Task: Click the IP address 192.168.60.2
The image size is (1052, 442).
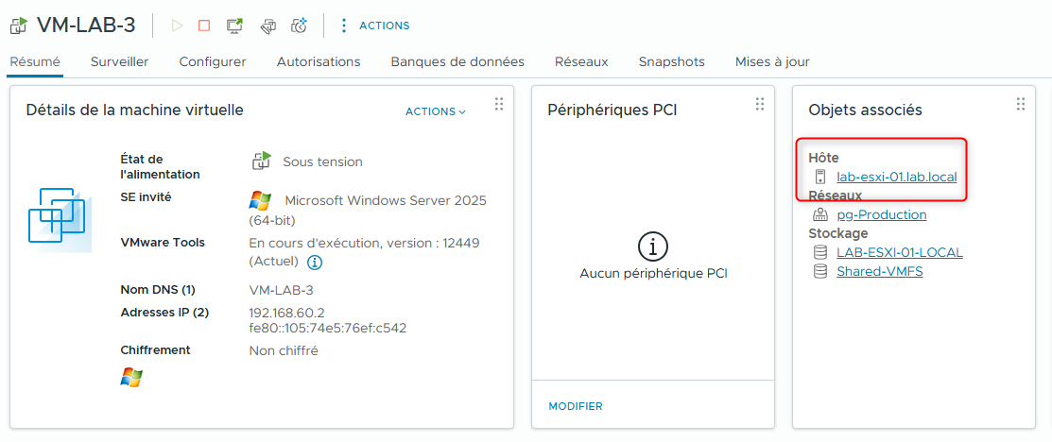Action: [286, 313]
